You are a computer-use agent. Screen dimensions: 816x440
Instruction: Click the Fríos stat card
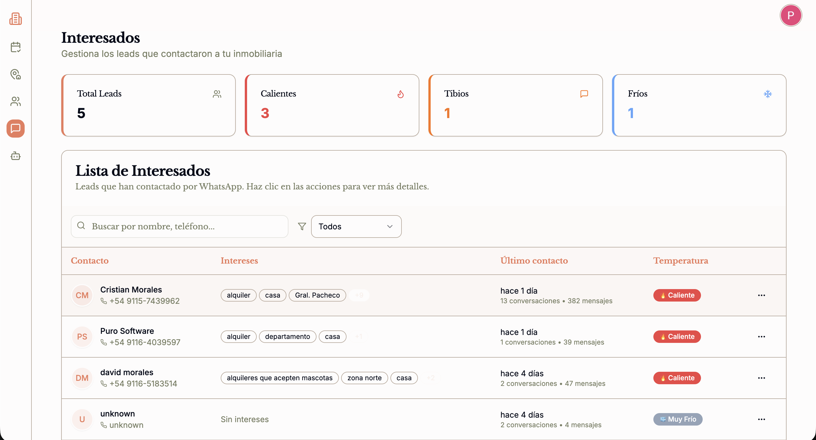(699, 105)
